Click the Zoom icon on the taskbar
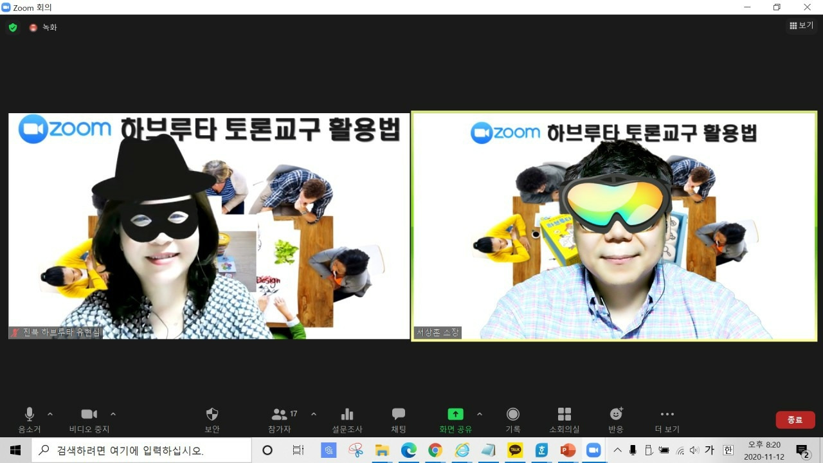The image size is (823, 463). point(593,450)
